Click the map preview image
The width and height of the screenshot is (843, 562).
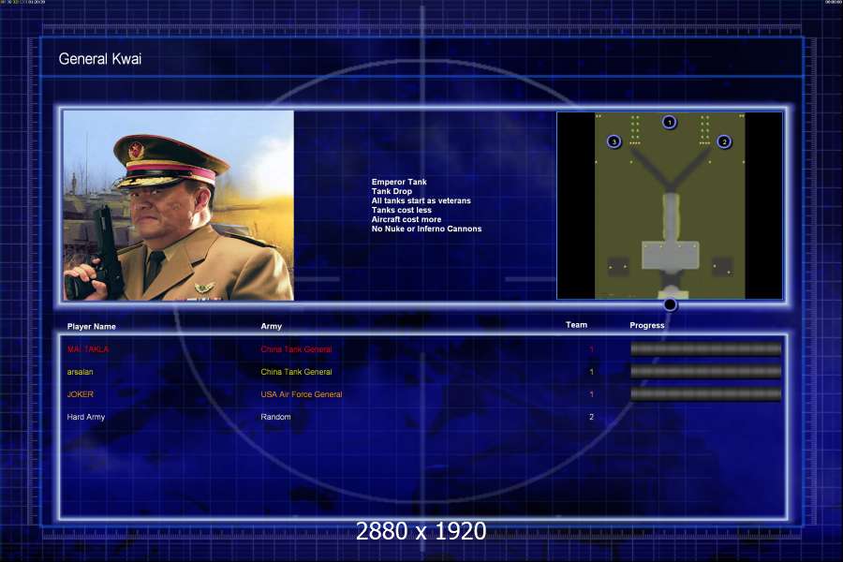[x=670, y=205]
